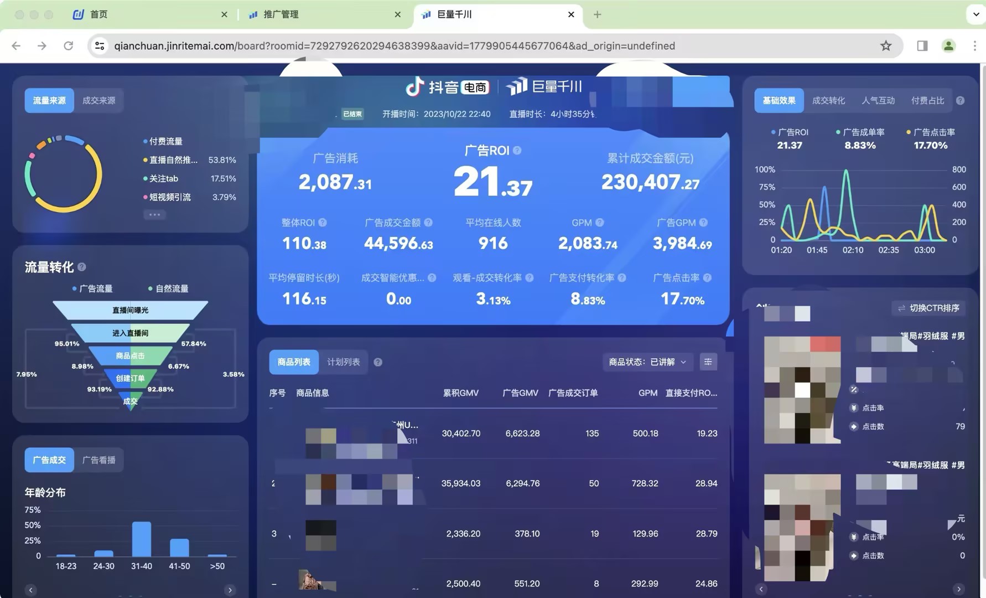Click the browser forward arrow
Screen dimensions: 986x598
[x=42, y=46]
